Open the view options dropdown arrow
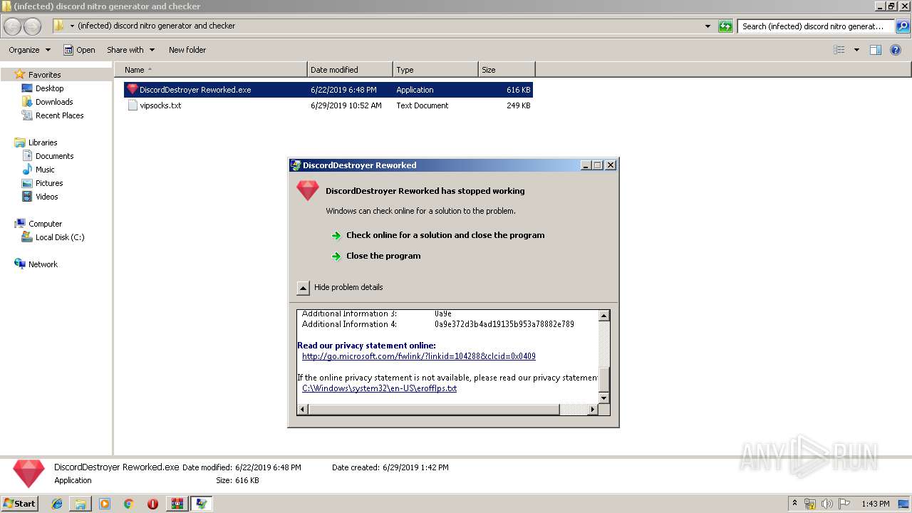 (856, 50)
